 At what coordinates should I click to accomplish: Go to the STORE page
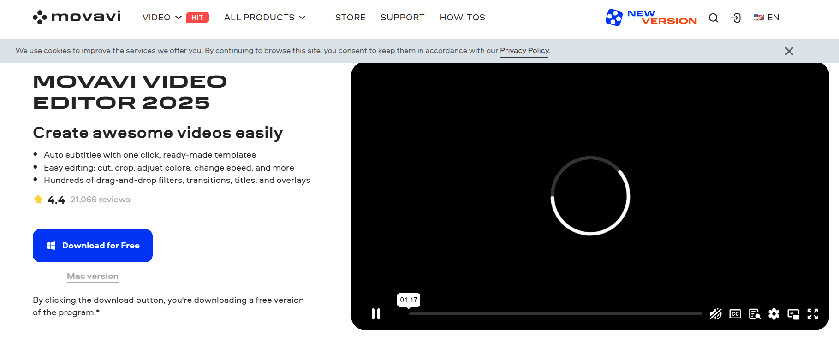point(350,18)
